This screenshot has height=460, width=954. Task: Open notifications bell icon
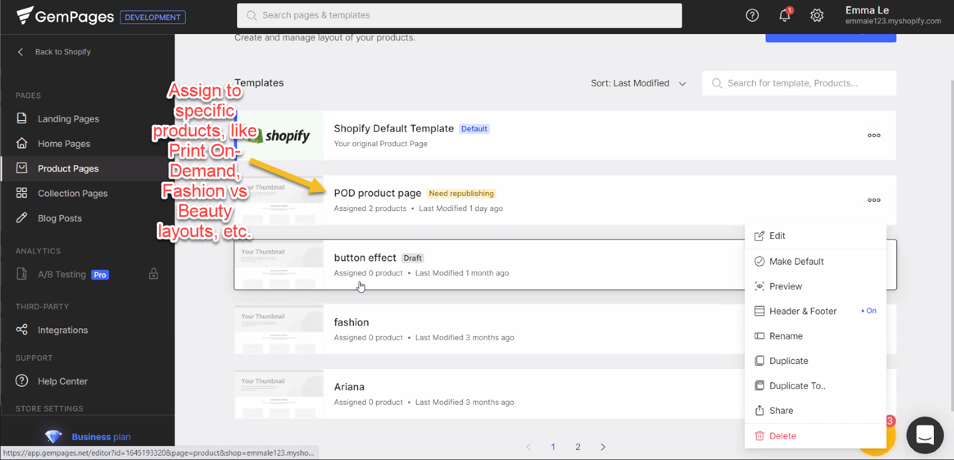tap(785, 15)
